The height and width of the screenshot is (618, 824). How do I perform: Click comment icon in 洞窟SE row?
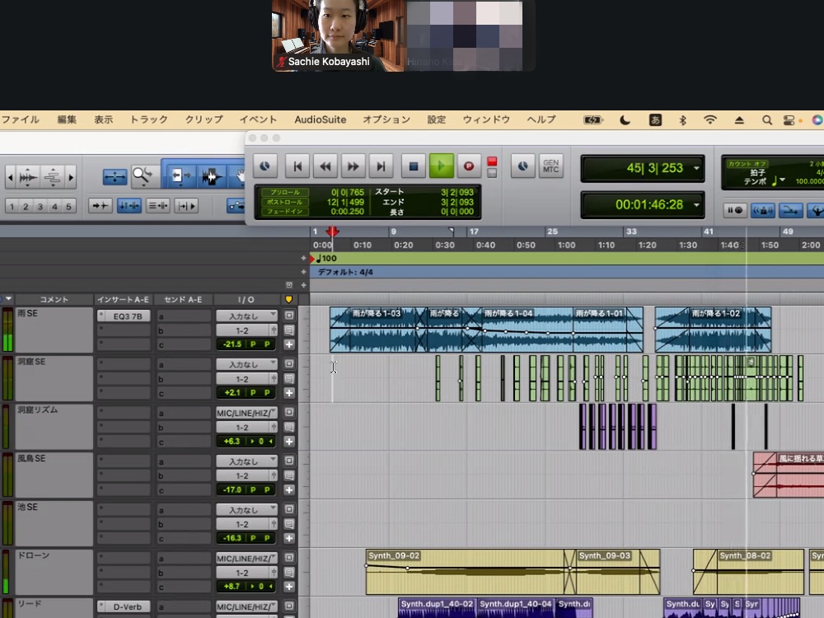289,379
